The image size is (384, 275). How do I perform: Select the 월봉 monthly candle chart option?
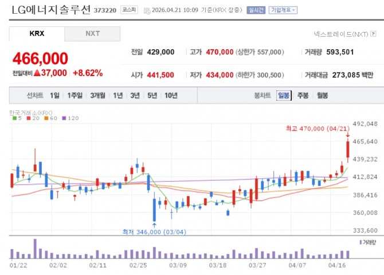pyautogui.click(x=322, y=95)
